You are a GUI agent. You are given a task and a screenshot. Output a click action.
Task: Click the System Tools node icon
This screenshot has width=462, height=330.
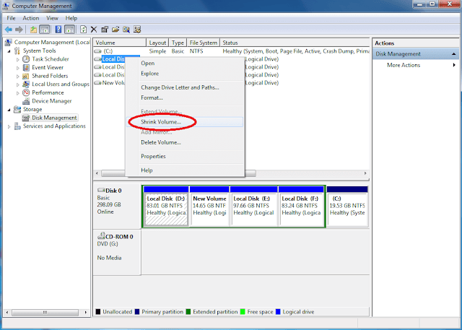(x=17, y=51)
